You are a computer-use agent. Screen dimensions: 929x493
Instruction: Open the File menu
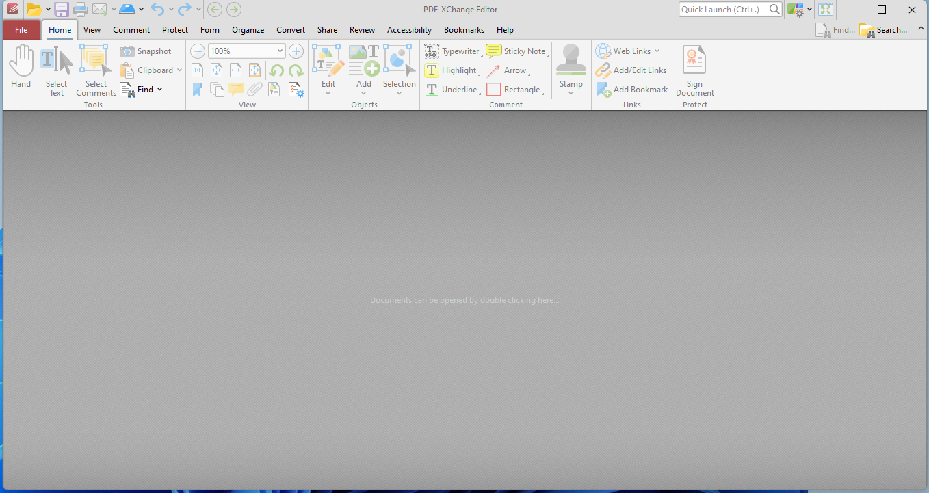21,30
